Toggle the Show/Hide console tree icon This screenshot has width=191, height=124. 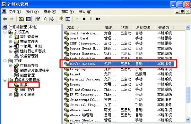[x=28, y=19]
